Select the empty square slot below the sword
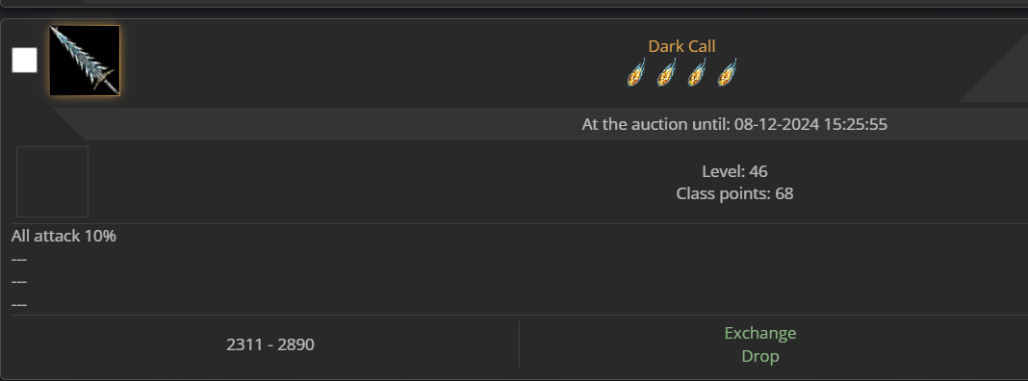Screen dimensions: 1028x381 (52, 182)
